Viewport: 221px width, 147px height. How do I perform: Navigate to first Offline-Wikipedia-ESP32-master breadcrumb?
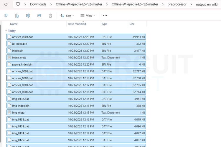point(79,4)
